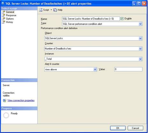Expand the Counter Number of Deadlocks/sec dropdown
The width and height of the screenshot is (151, 133).
tap(140, 49)
